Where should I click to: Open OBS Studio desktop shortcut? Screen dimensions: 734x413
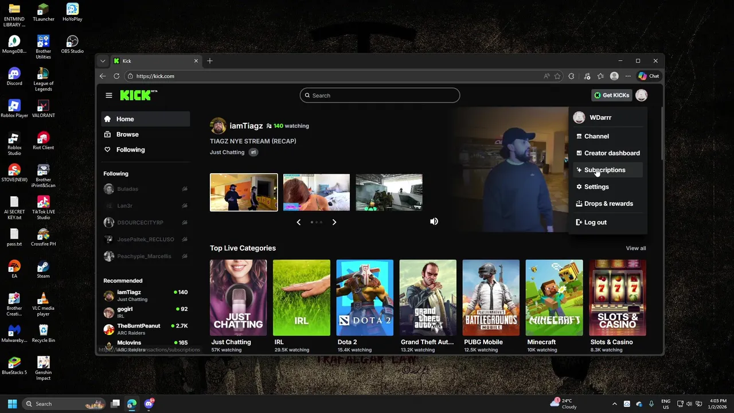72,45
